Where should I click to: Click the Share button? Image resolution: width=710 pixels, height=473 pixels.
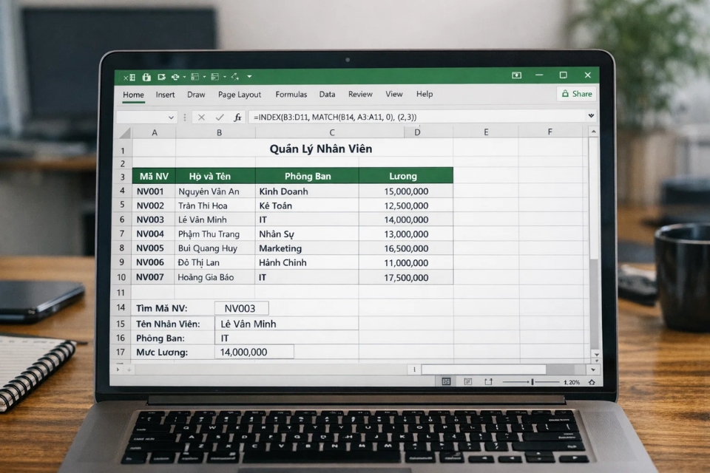(x=576, y=94)
